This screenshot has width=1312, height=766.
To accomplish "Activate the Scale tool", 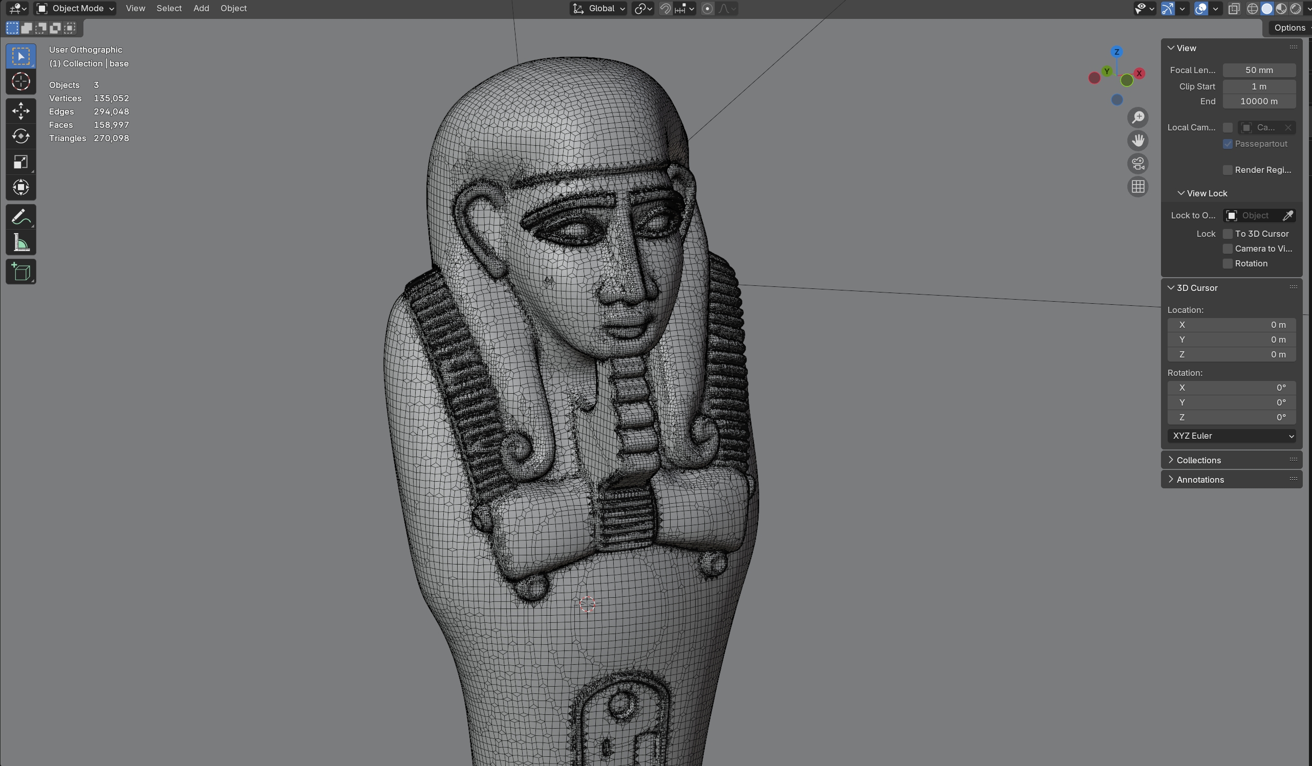I will coord(21,162).
